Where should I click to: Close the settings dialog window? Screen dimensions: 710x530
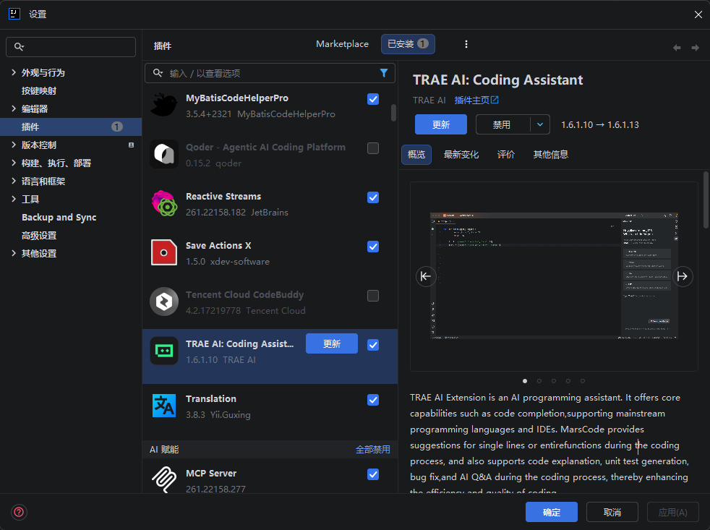[x=698, y=14]
